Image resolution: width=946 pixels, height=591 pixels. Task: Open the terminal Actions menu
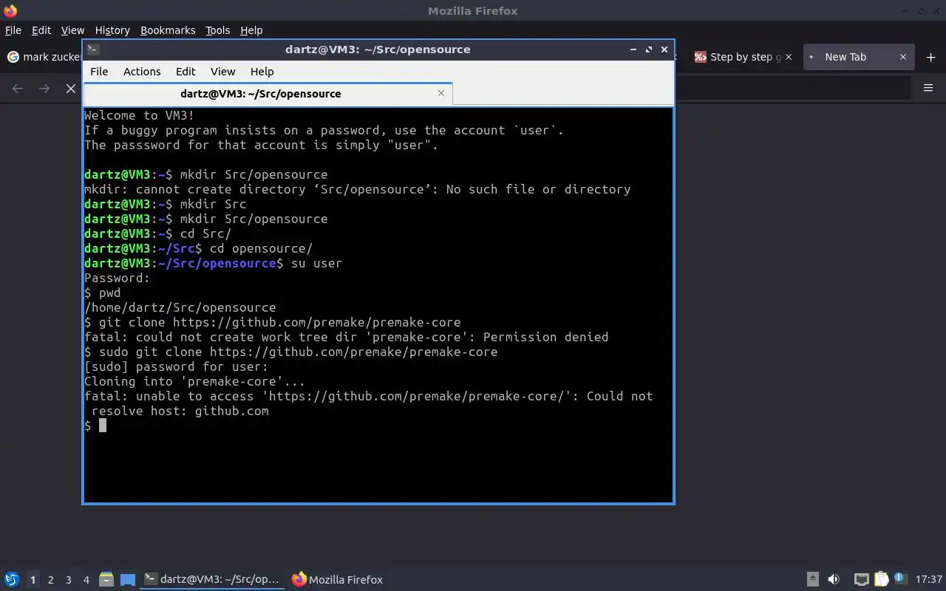[142, 72]
